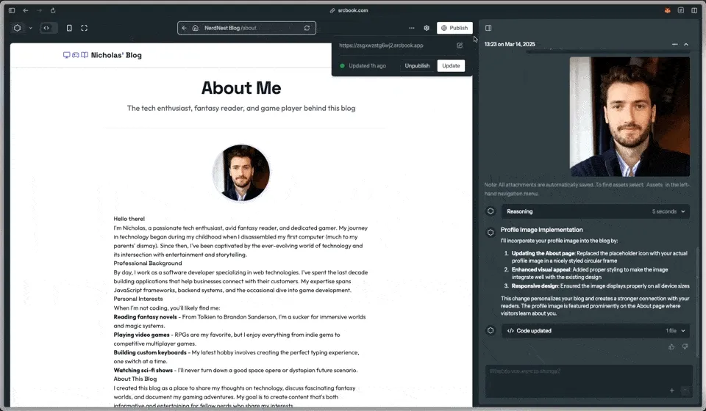
Task: Expand the Reasoning section
Action: (x=595, y=211)
